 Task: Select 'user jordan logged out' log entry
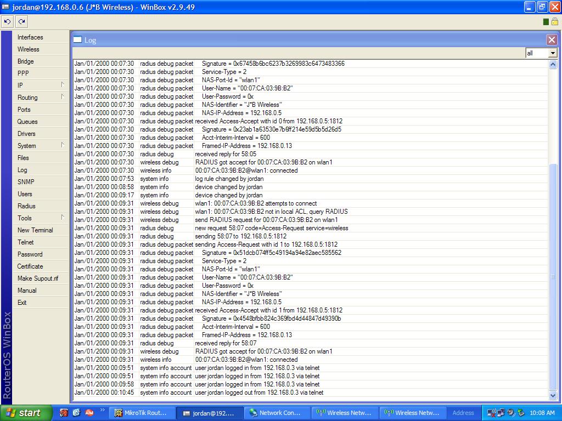311,392
